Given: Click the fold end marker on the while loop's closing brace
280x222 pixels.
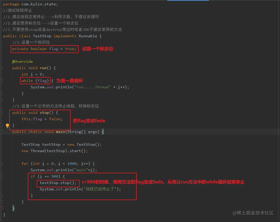Looking at the screenshot, I should [1, 93].
